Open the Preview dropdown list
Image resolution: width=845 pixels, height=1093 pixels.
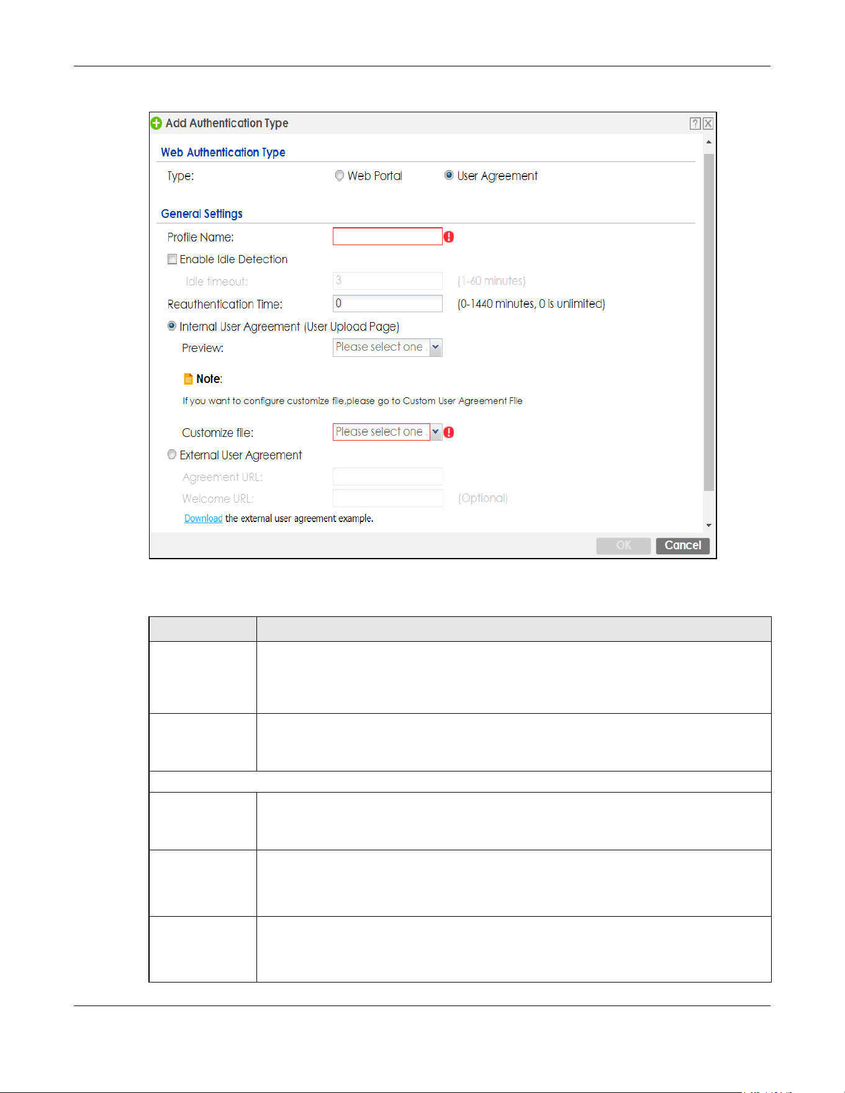pos(436,348)
